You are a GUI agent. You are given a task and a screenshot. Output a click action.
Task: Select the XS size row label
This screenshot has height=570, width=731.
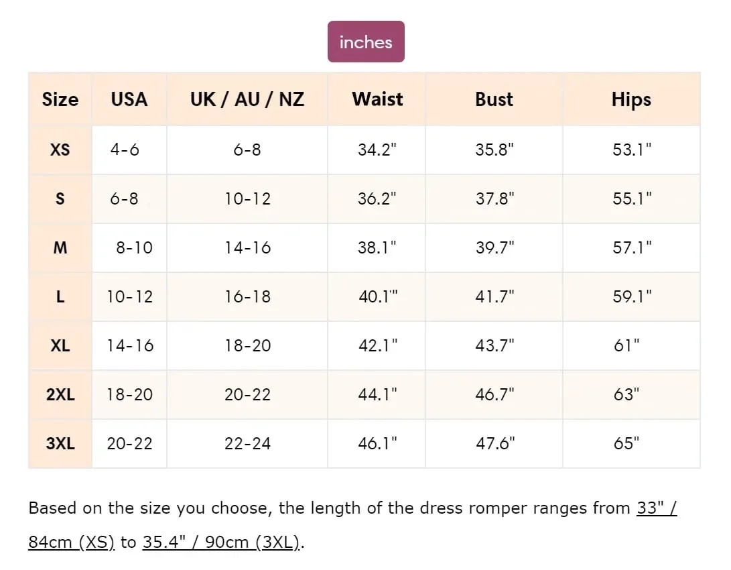(60, 150)
